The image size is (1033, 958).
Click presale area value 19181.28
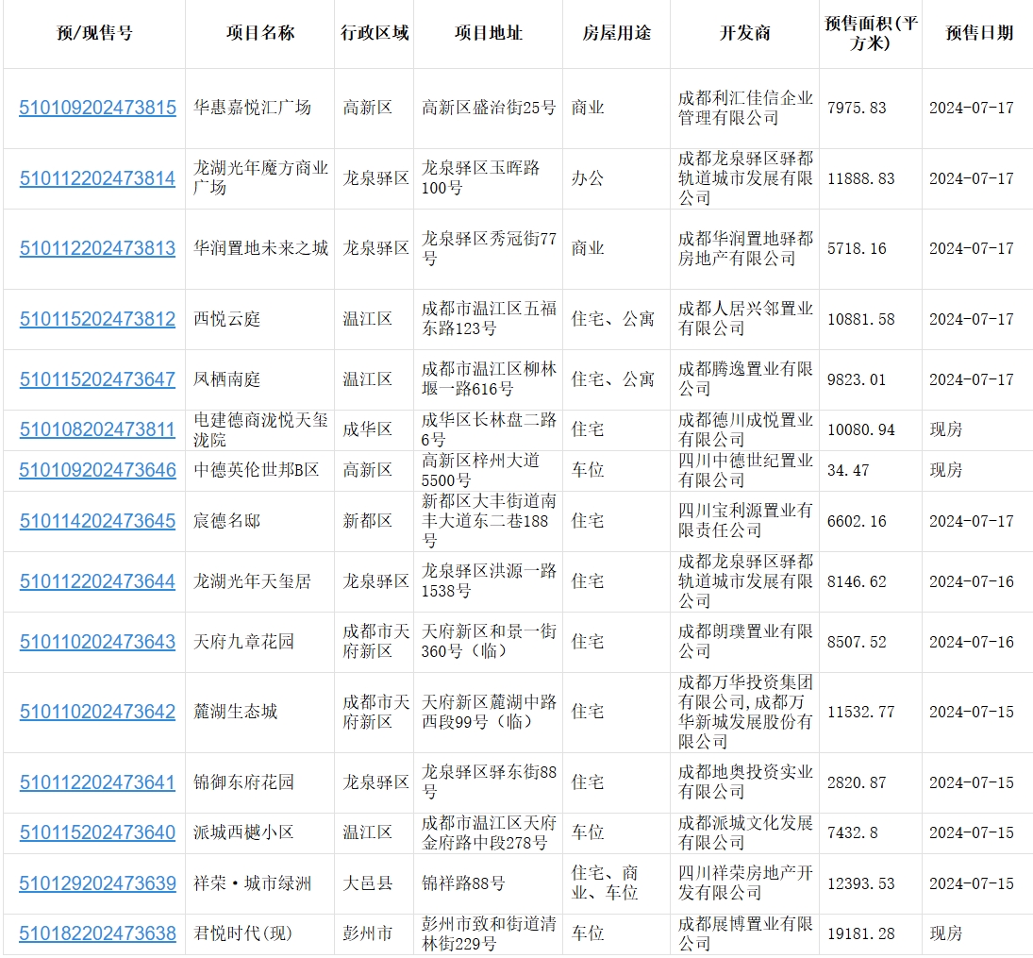[861, 933]
